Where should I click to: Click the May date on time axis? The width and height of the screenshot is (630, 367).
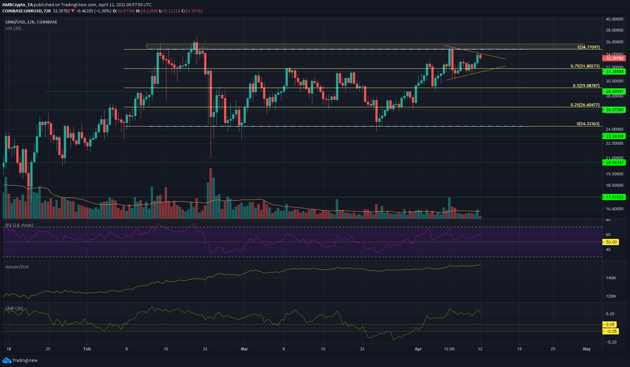[586, 349]
